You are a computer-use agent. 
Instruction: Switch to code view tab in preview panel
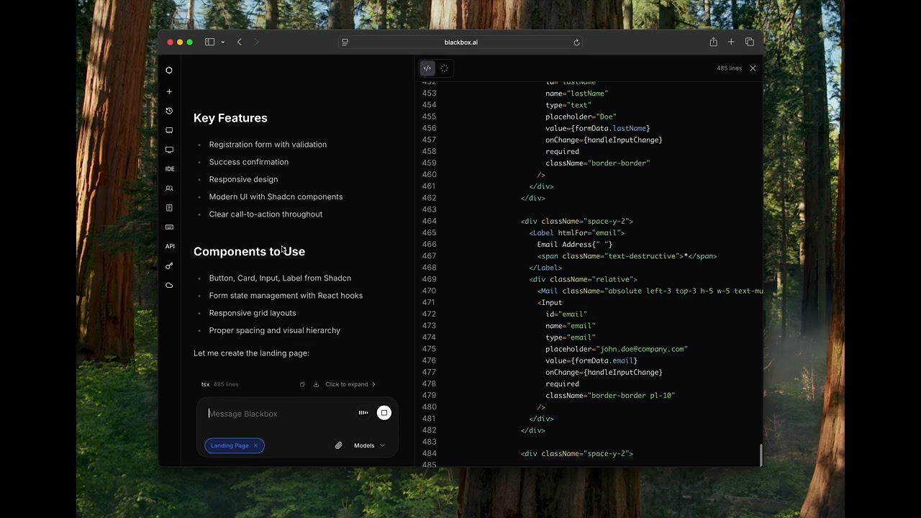coord(427,68)
